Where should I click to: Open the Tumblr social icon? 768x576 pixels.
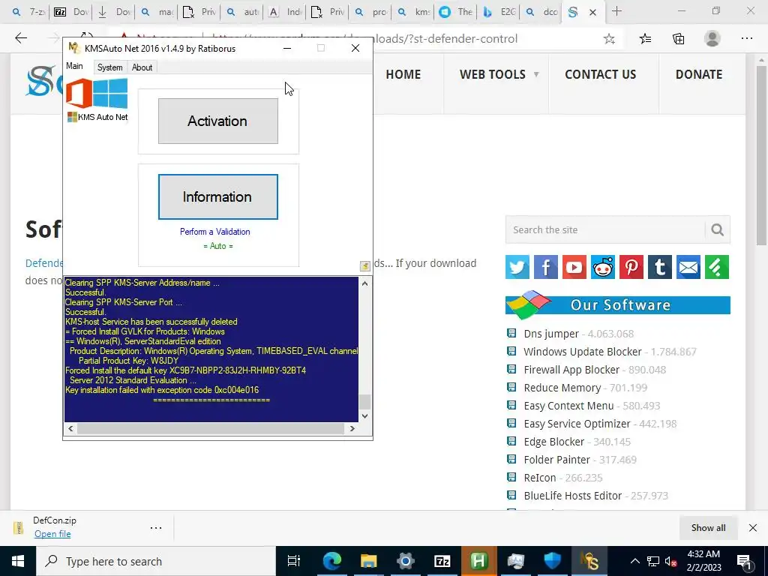point(660,267)
